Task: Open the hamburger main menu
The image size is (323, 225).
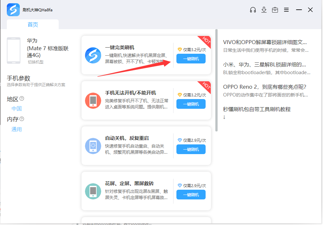Action: tap(286, 10)
